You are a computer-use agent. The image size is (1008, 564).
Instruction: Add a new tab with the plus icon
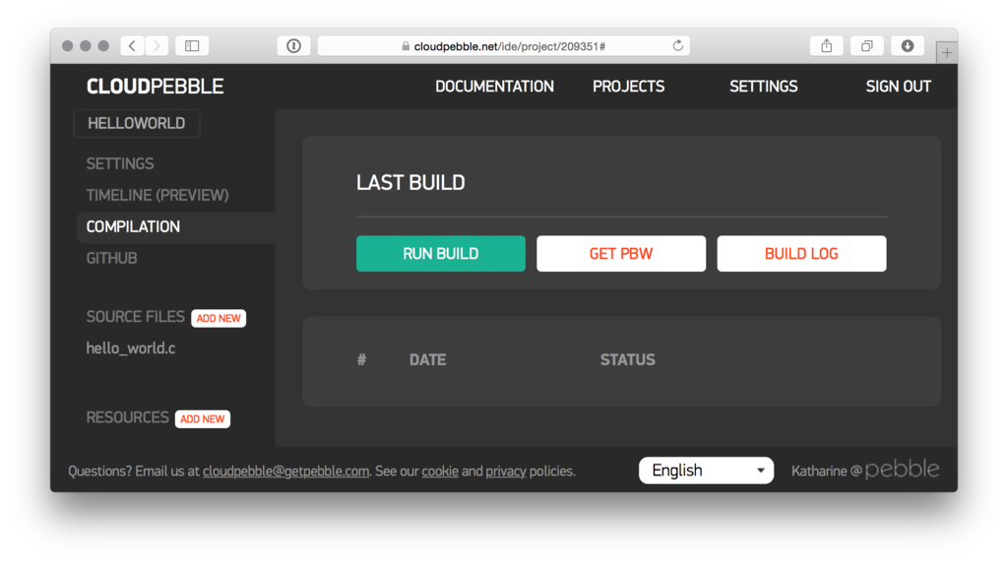click(x=947, y=53)
